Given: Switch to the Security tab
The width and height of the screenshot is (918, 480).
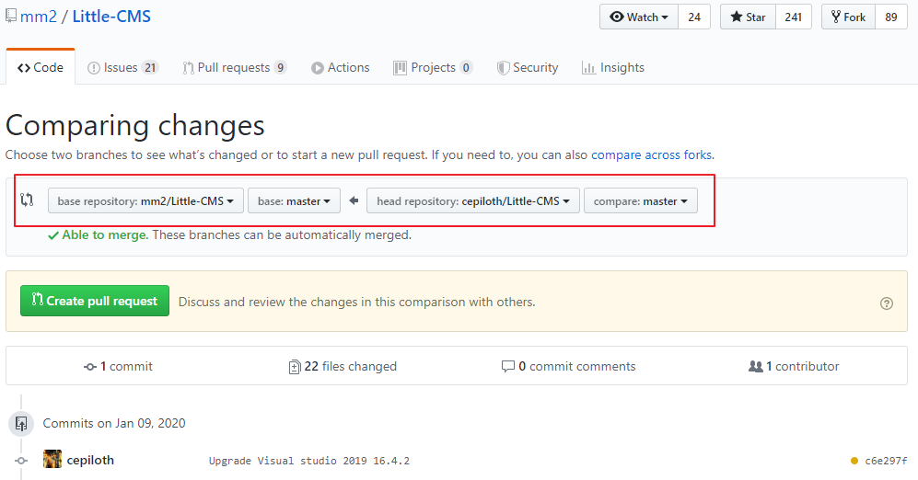Looking at the screenshot, I should (528, 67).
